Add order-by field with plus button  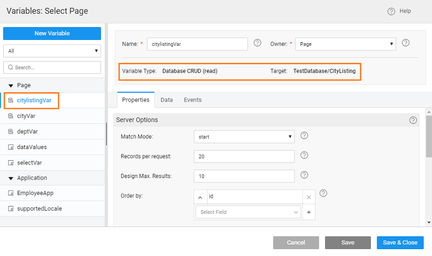[x=309, y=212]
